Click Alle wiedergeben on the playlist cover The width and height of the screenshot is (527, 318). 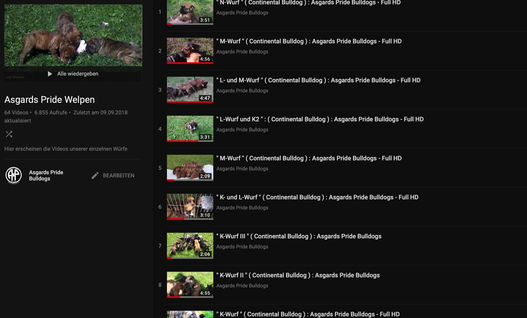pyautogui.click(x=78, y=74)
